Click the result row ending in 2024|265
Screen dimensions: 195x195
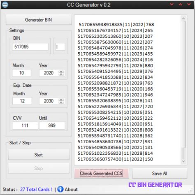[x=115, y=30]
